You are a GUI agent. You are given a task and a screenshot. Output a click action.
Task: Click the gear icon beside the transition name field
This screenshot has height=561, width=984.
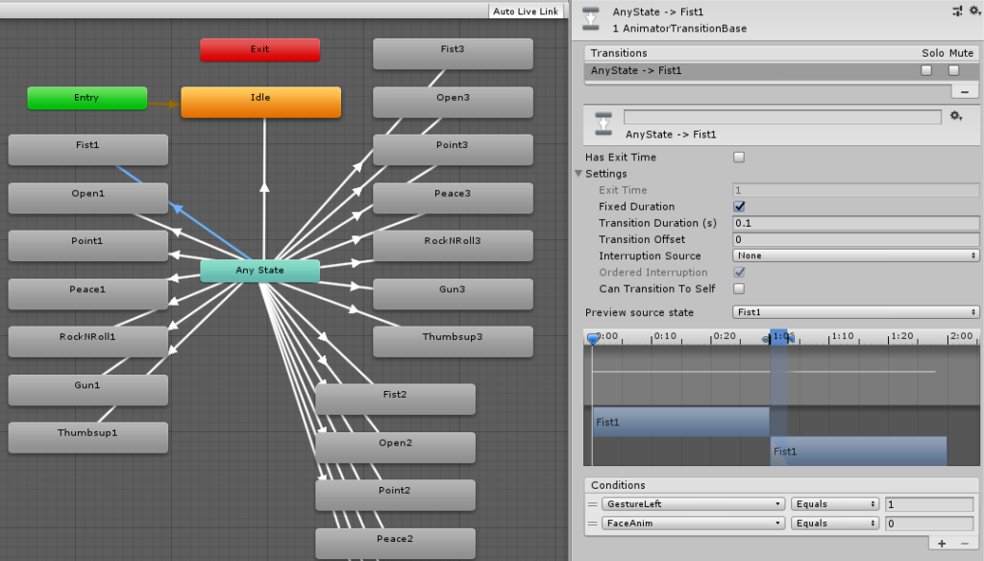956,116
